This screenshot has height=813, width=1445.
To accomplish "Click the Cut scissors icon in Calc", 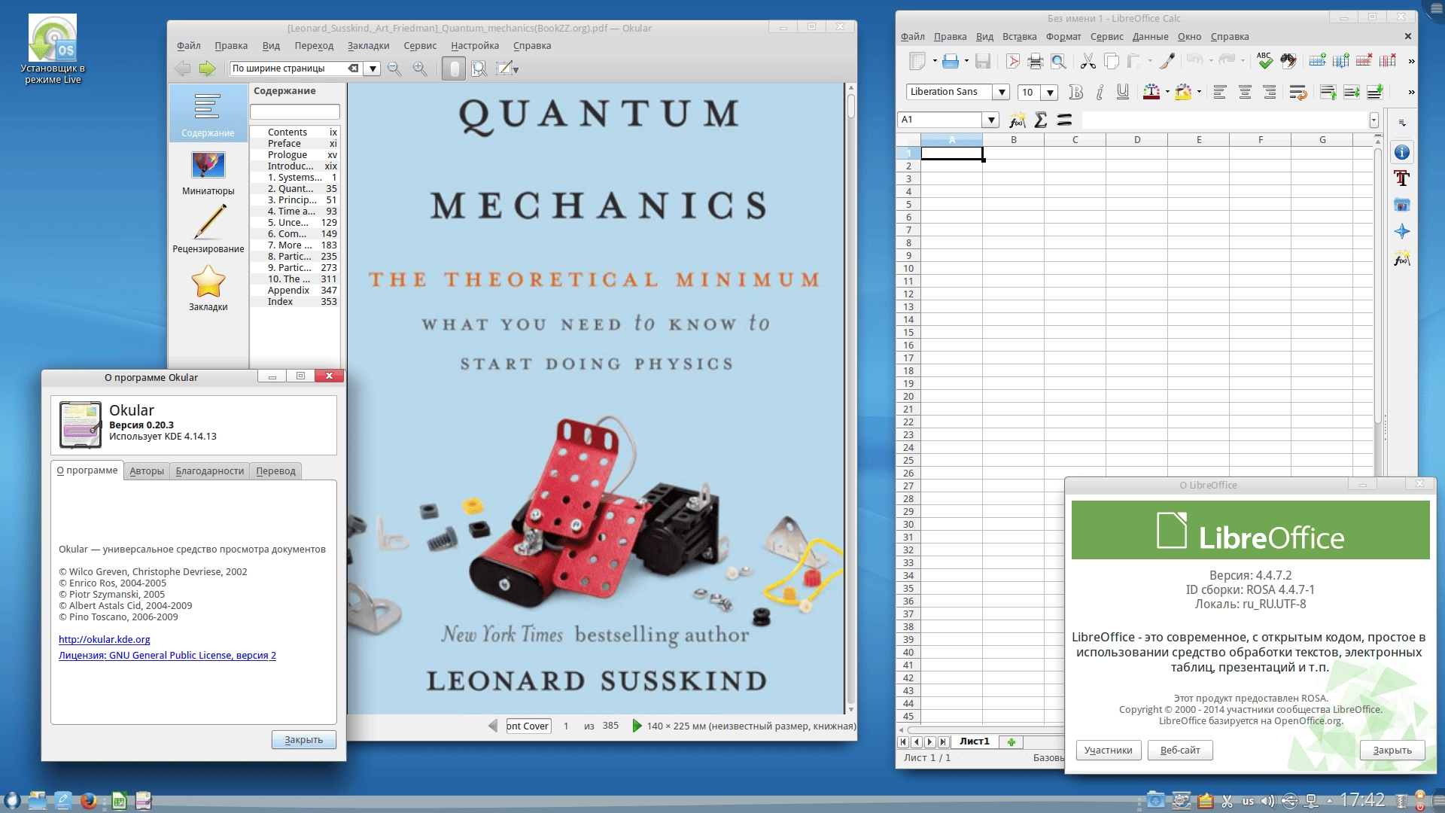I will [1088, 61].
